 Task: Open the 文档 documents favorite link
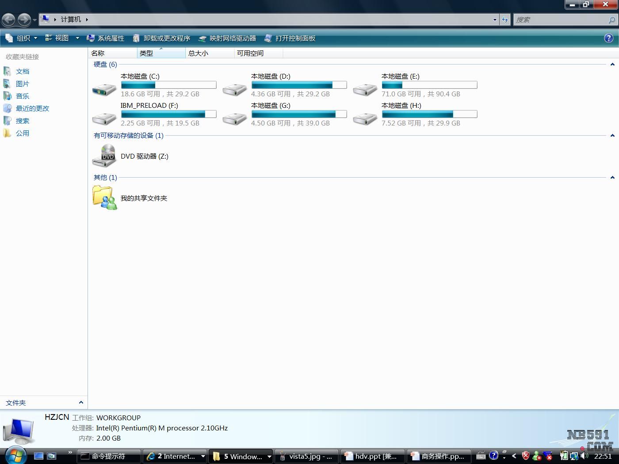(x=22, y=71)
